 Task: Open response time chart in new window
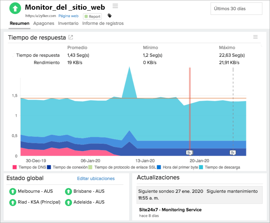pos(71,37)
